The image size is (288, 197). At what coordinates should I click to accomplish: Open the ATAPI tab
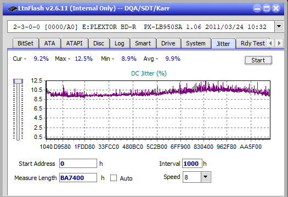click(x=74, y=43)
